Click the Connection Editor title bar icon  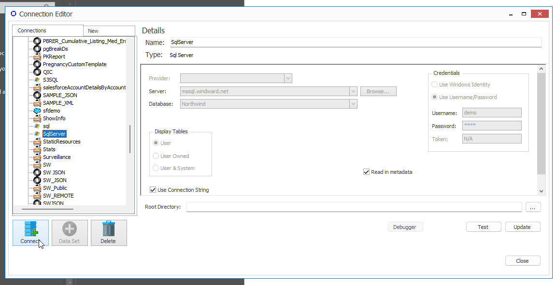14,14
